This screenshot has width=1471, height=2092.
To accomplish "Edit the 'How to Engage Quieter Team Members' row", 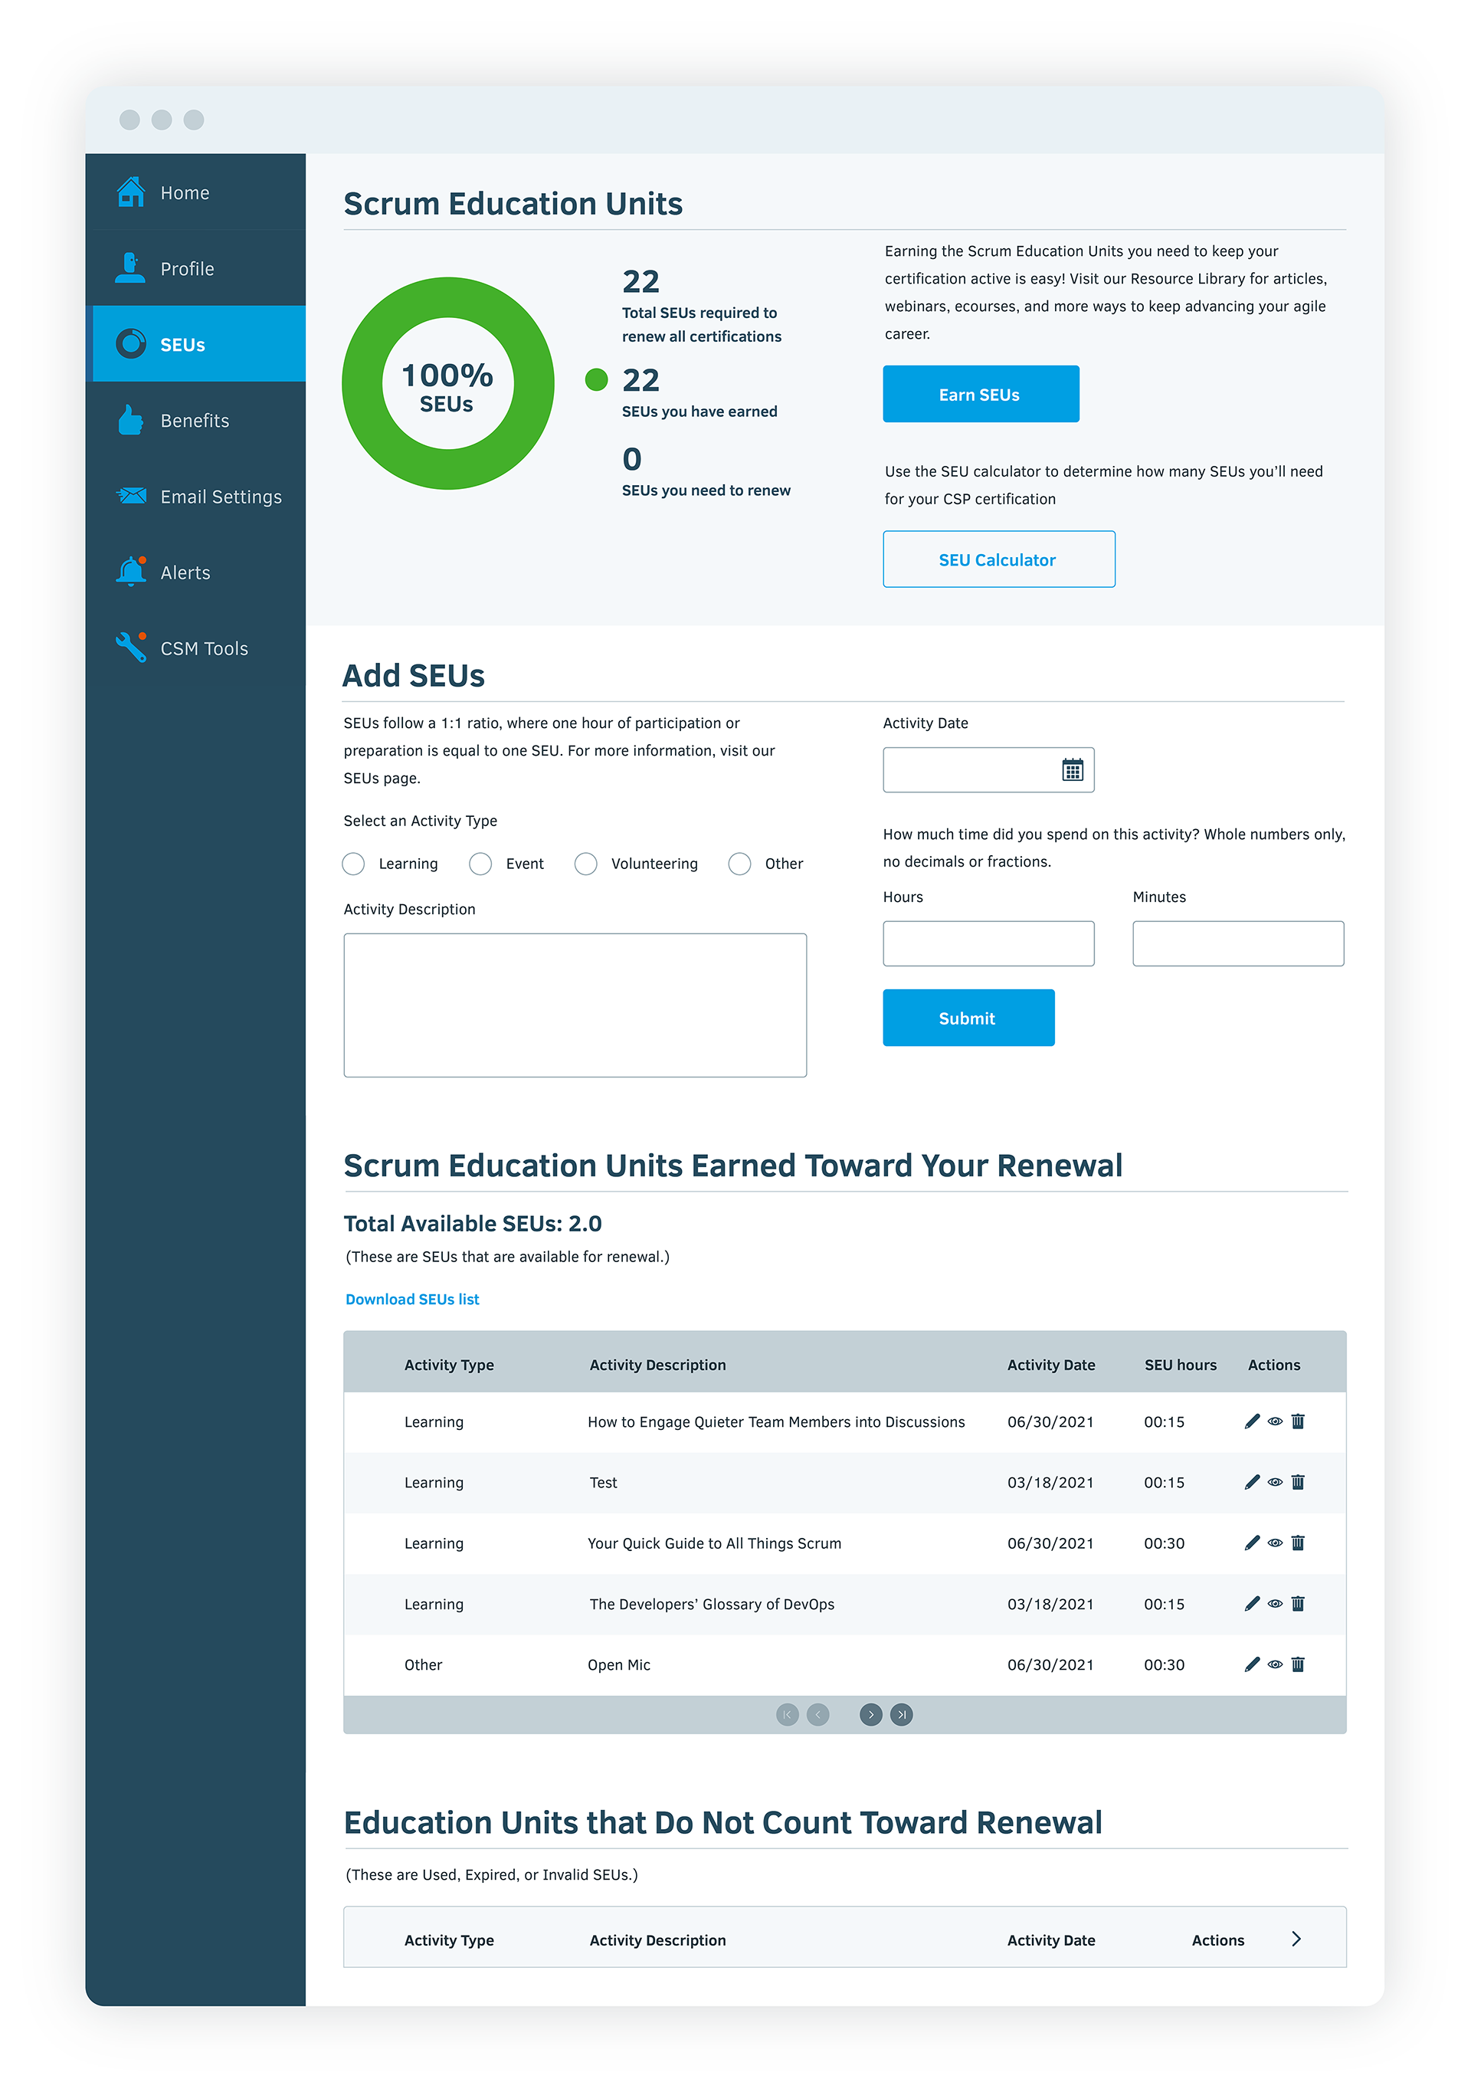I will coord(1251,1421).
